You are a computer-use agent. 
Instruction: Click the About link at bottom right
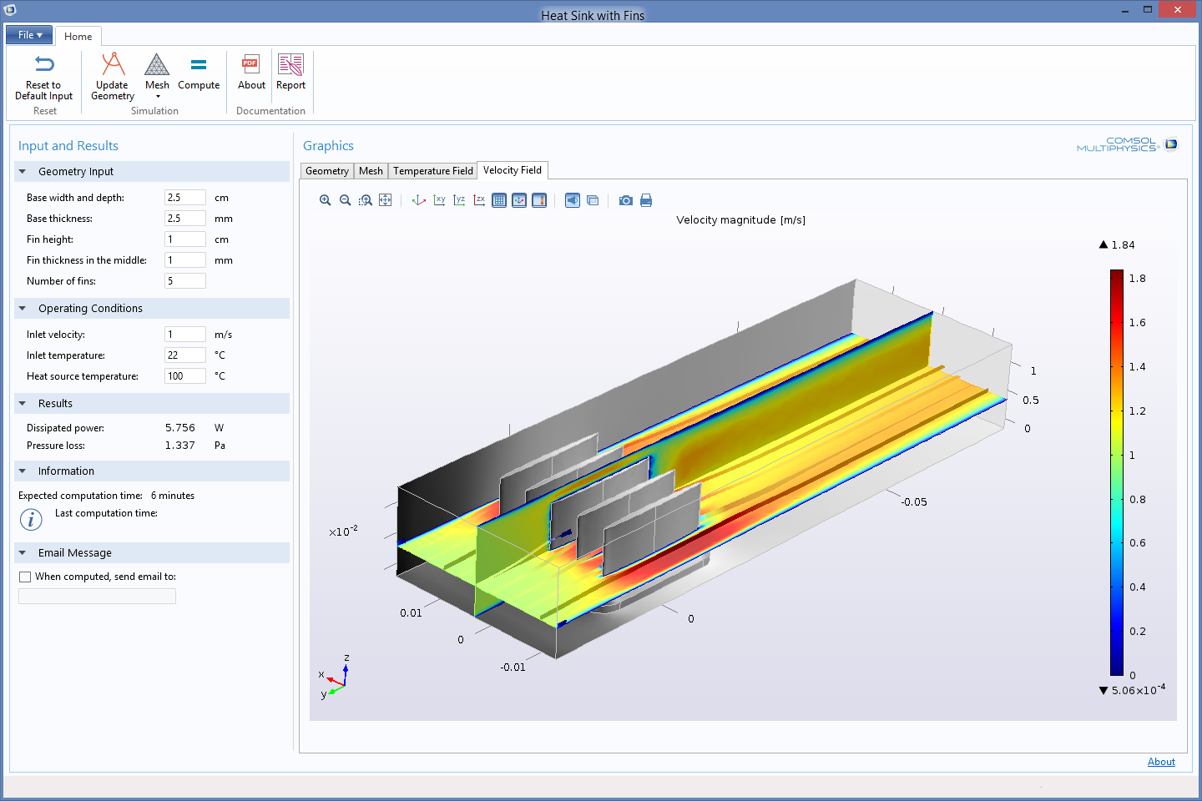[x=1160, y=762]
